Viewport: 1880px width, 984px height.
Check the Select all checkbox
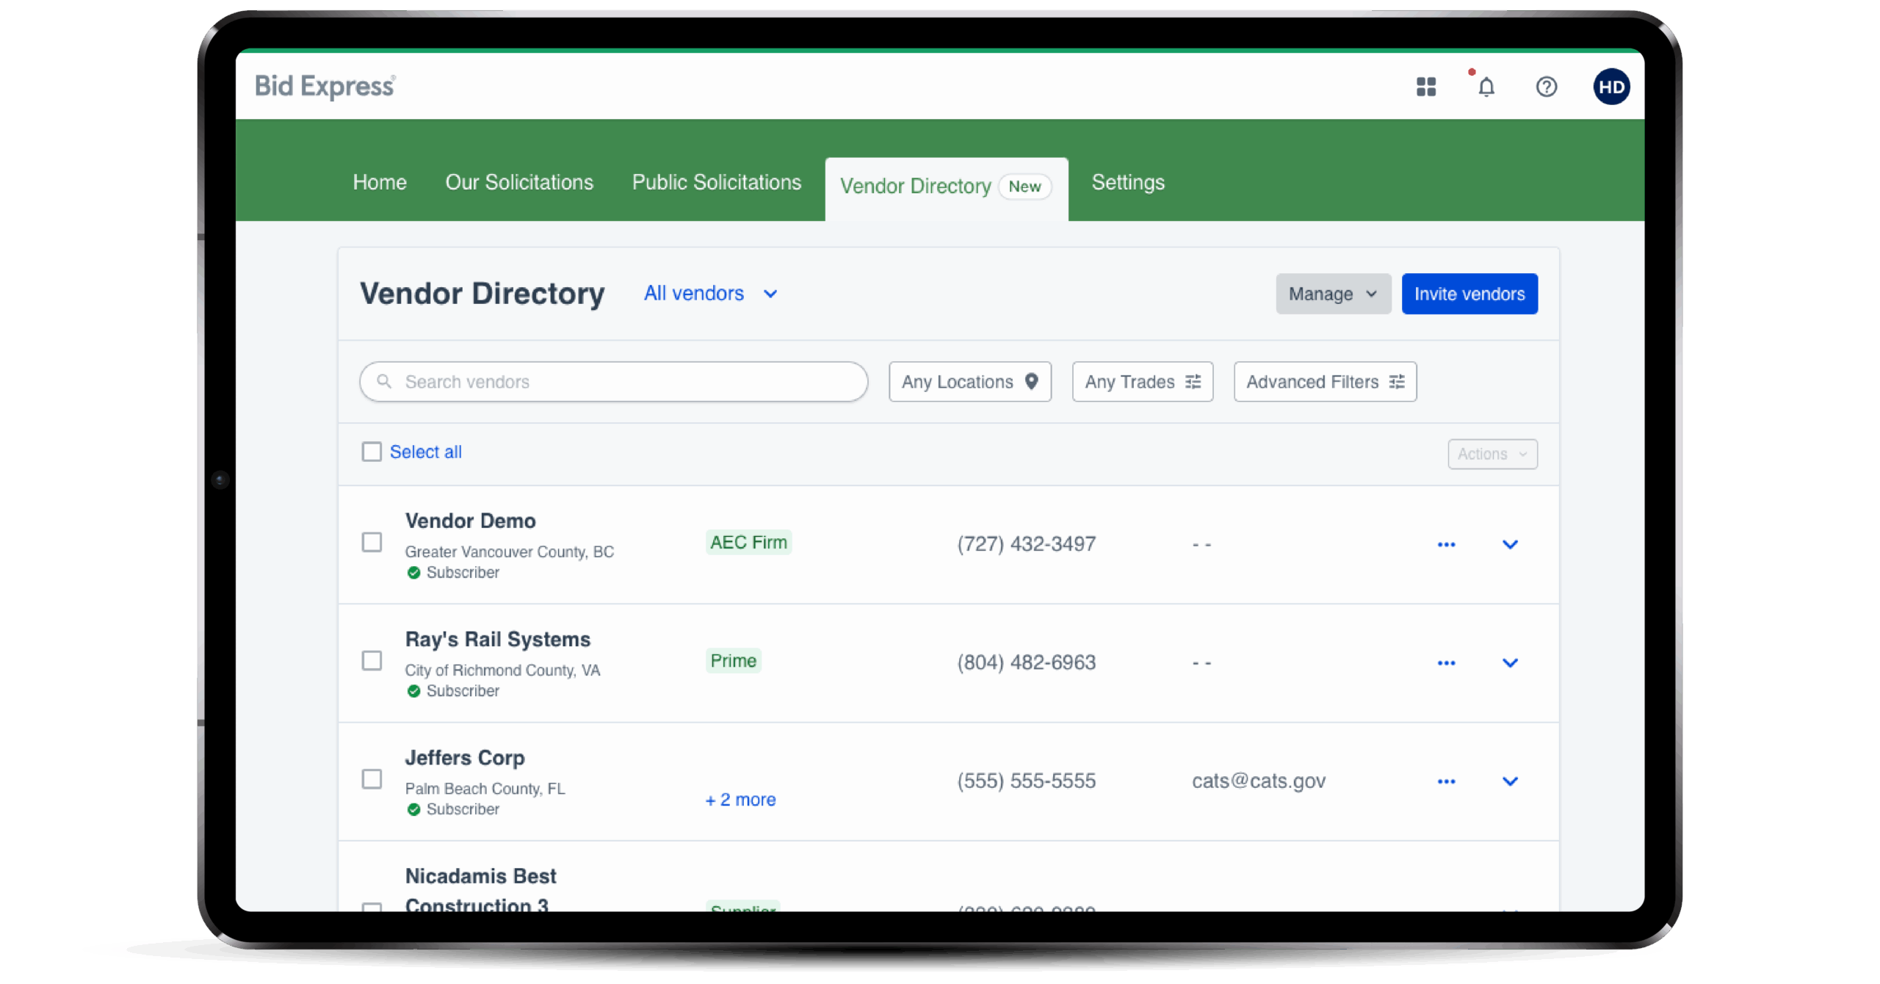point(372,452)
